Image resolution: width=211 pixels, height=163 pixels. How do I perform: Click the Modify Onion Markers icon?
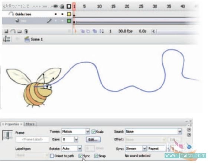(101, 31)
